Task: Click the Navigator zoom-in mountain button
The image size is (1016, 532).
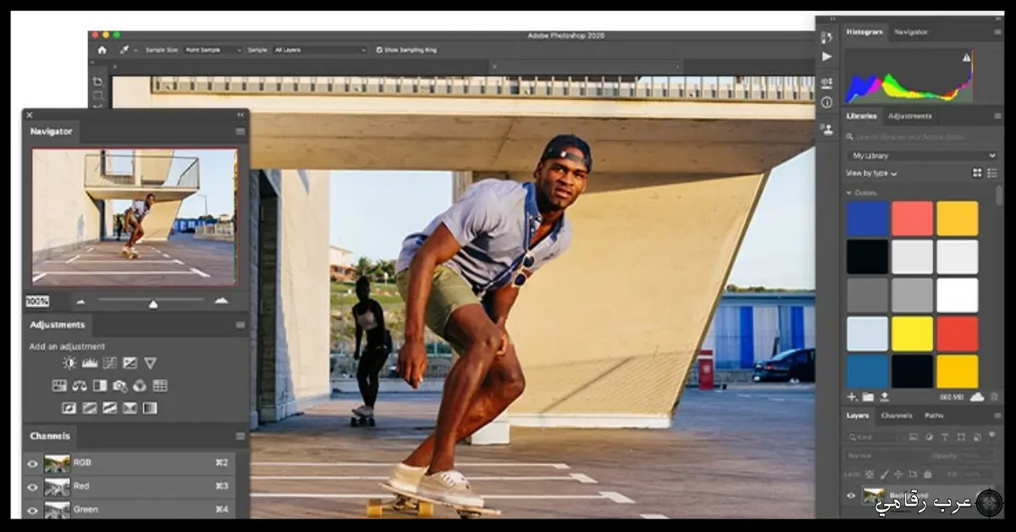Action: pyautogui.click(x=221, y=301)
